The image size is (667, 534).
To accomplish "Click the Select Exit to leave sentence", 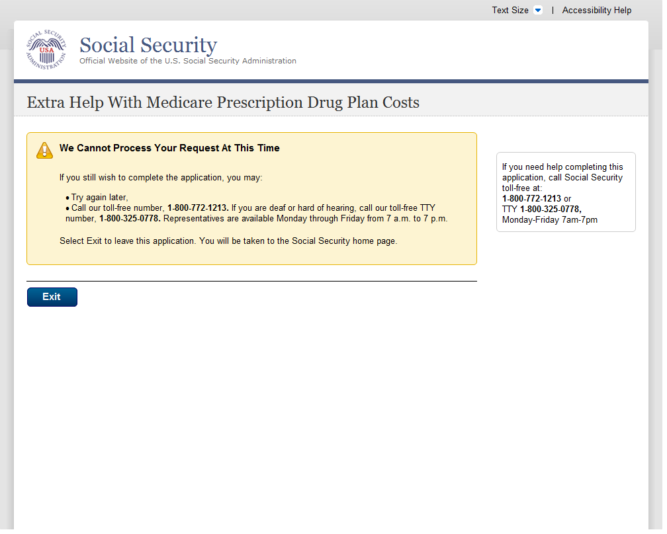I will pos(228,241).
